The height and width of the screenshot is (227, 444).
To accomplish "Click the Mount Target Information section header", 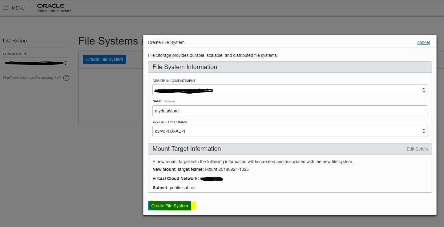I will (187, 149).
